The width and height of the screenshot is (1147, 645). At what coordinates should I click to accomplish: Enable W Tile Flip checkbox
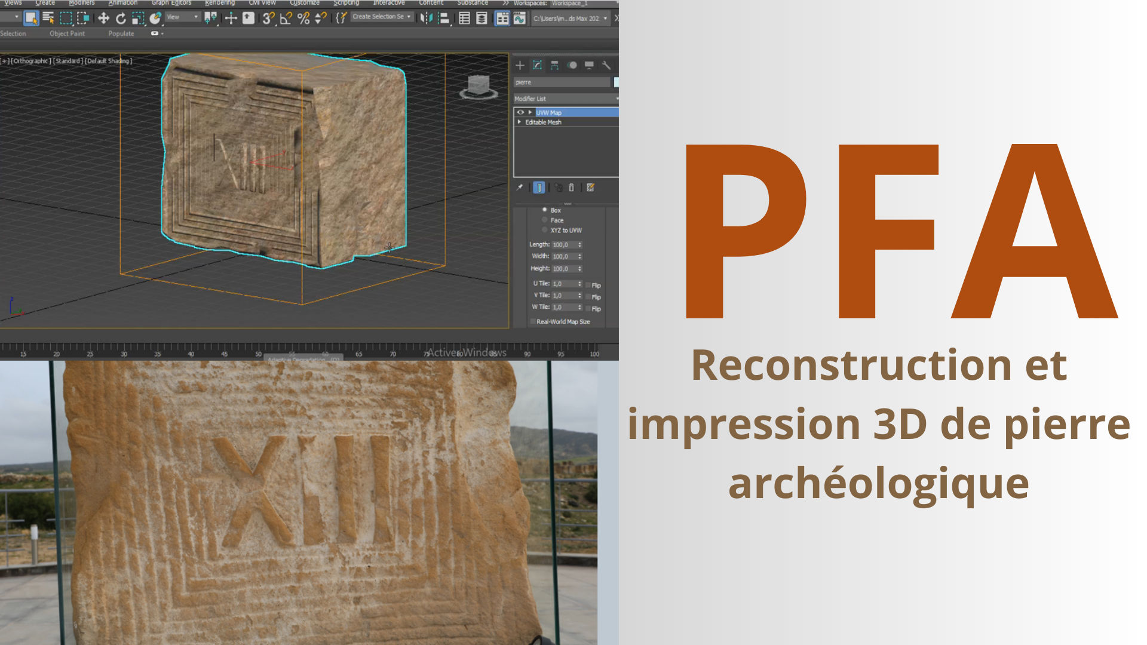[x=588, y=309]
